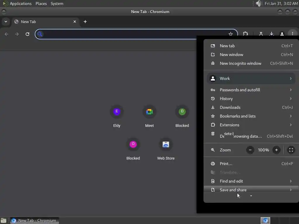The height and width of the screenshot is (224, 299).
Task: Click the show desktop icon in taskbar
Action: (x=4, y=220)
